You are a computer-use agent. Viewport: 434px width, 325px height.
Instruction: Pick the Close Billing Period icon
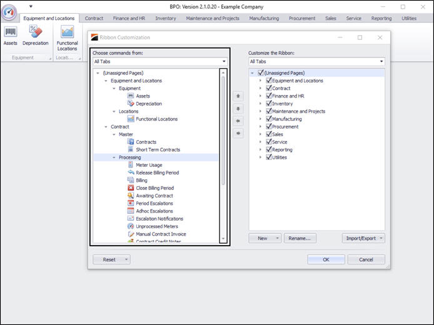(x=131, y=187)
